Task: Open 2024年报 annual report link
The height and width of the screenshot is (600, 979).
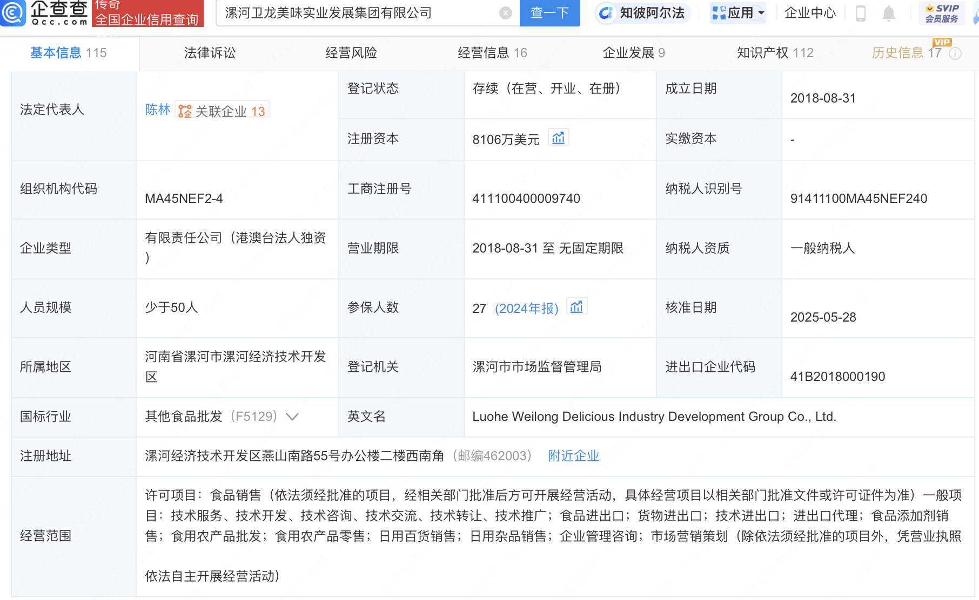Action: point(527,308)
